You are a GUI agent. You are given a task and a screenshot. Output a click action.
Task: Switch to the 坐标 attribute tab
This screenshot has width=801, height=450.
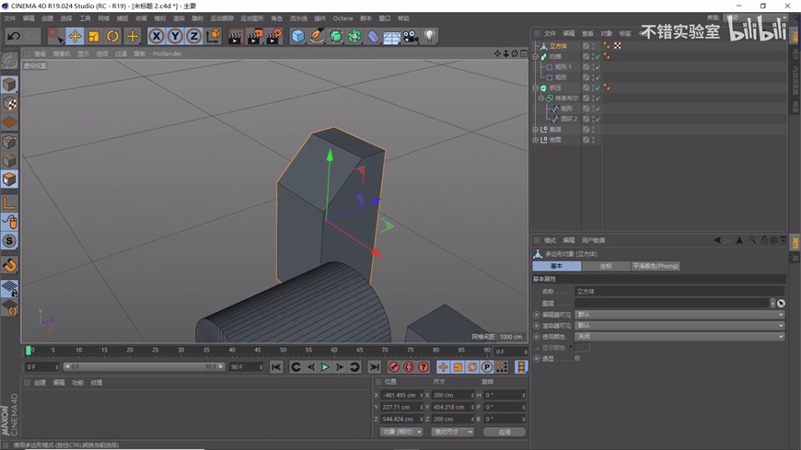[x=605, y=266]
